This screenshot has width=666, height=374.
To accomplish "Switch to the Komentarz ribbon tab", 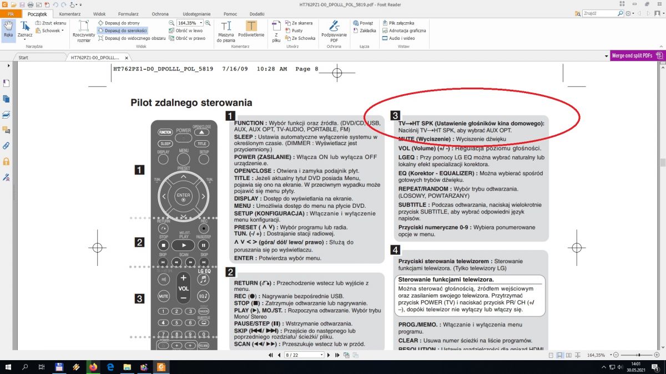I will click(x=69, y=13).
